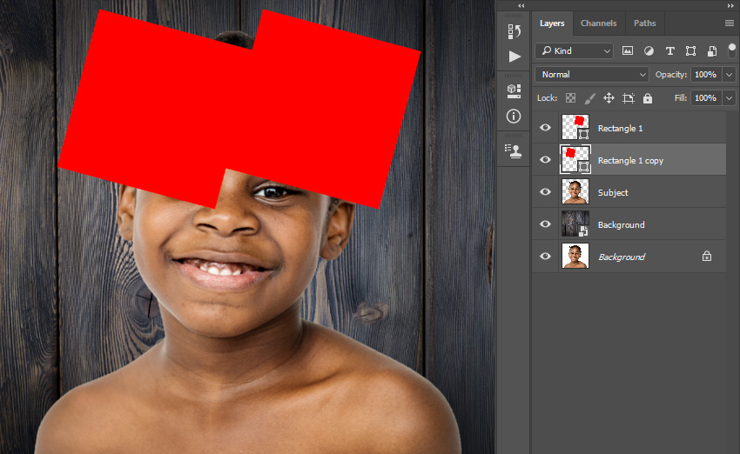Open the Normal blend mode dropdown
This screenshot has height=454, width=740.
coord(592,75)
